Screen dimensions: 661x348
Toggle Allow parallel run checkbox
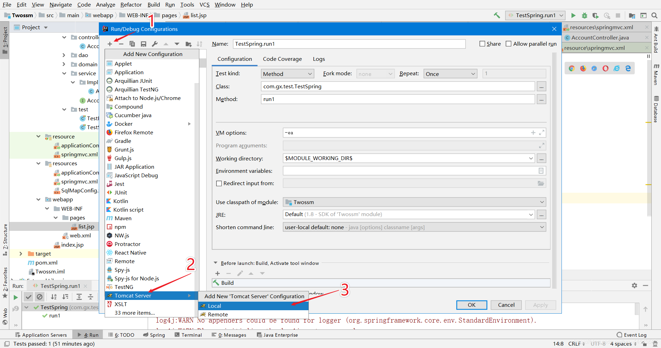(x=508, y=44)
